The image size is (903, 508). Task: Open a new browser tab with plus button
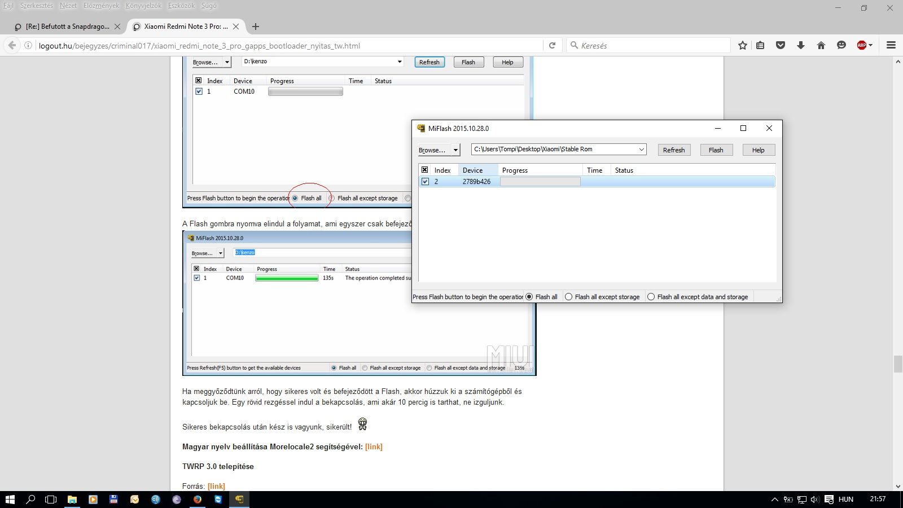256,27
